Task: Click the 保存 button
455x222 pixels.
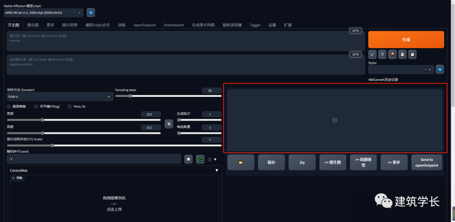Action: pos(271,162)
